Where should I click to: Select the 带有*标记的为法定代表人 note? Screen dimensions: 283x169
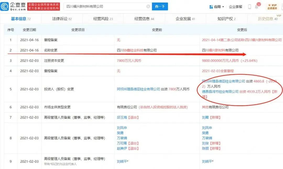(60, 164)
